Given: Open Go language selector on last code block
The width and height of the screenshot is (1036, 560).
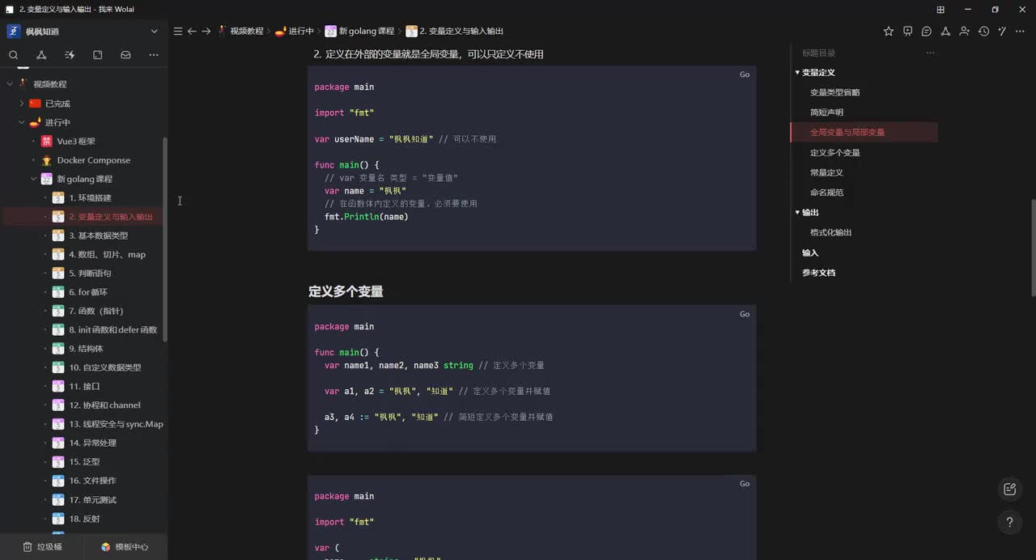Looking at the screenshot, I should click(745, 484).
